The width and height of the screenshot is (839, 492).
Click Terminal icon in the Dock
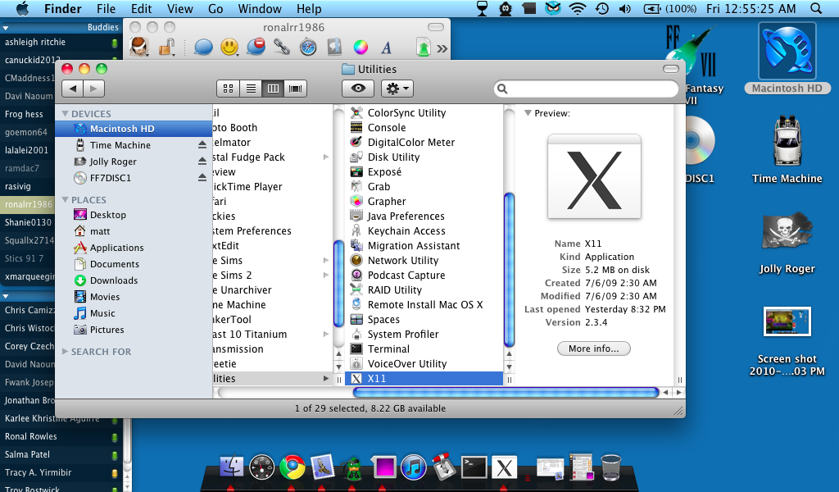coord(474,467)
